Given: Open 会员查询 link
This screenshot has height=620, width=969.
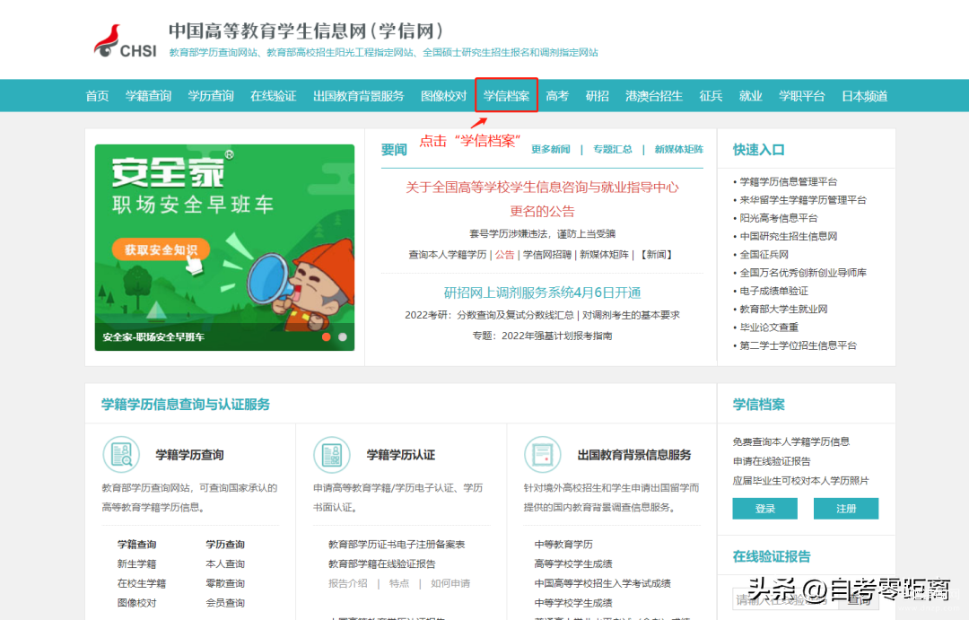Looking at the screenshot, I should (x=225, y=603).
